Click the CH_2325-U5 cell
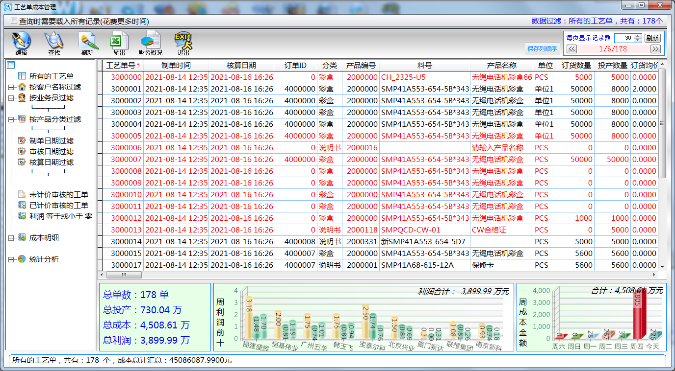 coord(425,77)
